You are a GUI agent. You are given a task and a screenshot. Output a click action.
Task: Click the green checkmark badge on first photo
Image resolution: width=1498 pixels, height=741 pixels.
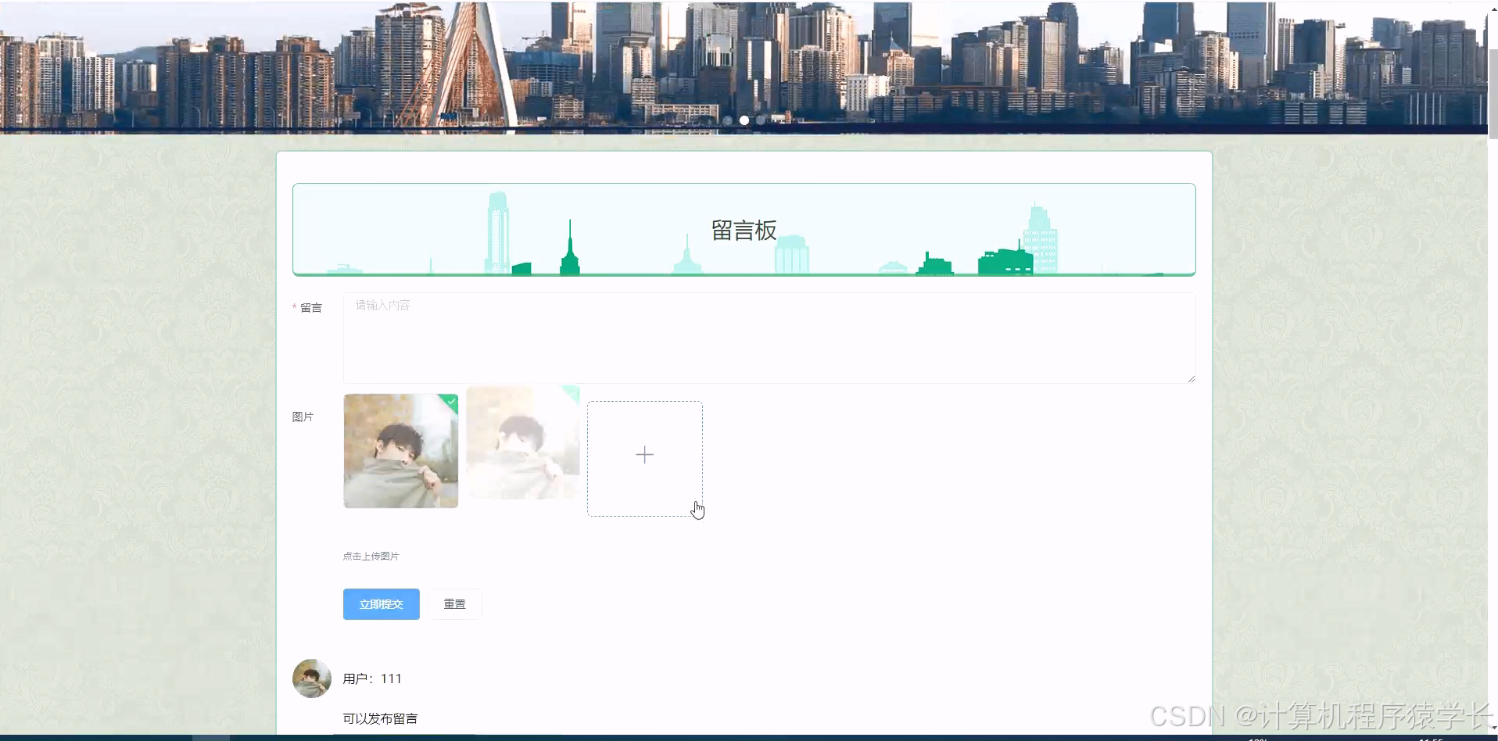point(452,401)
